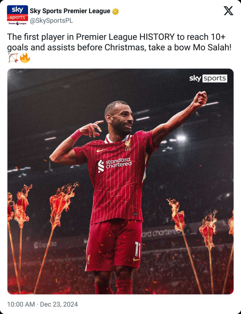The image size is (241, 314).
Task: Click the 10:00 AM timestamp
Action: pyautogui.click(x=21, y=304)
